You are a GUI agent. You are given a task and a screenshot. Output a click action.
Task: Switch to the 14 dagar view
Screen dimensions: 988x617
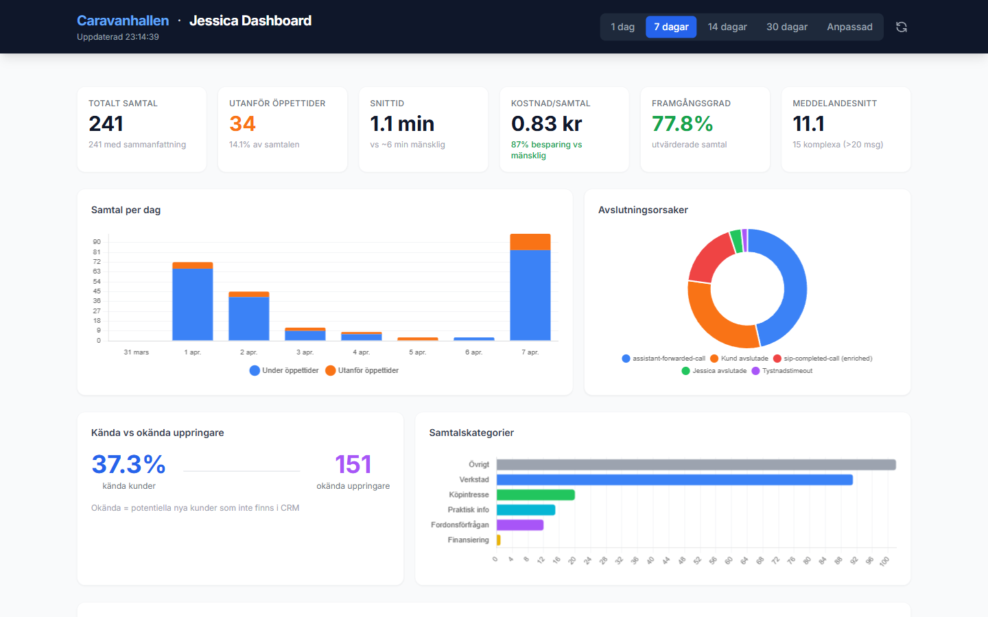click(x=727, y=27)
